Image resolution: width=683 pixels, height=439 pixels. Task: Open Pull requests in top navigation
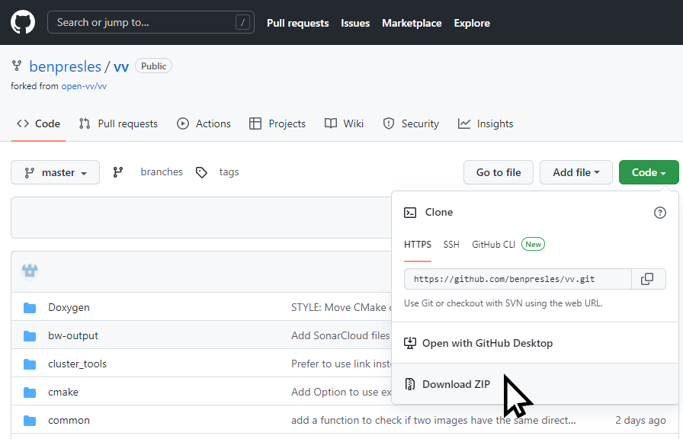[x=297, y=23]
